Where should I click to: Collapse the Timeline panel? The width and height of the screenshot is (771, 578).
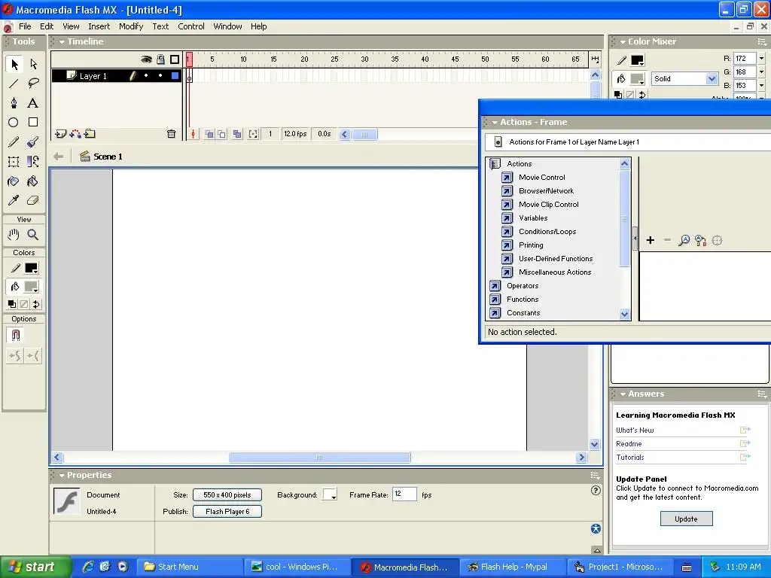pos(62,42)
